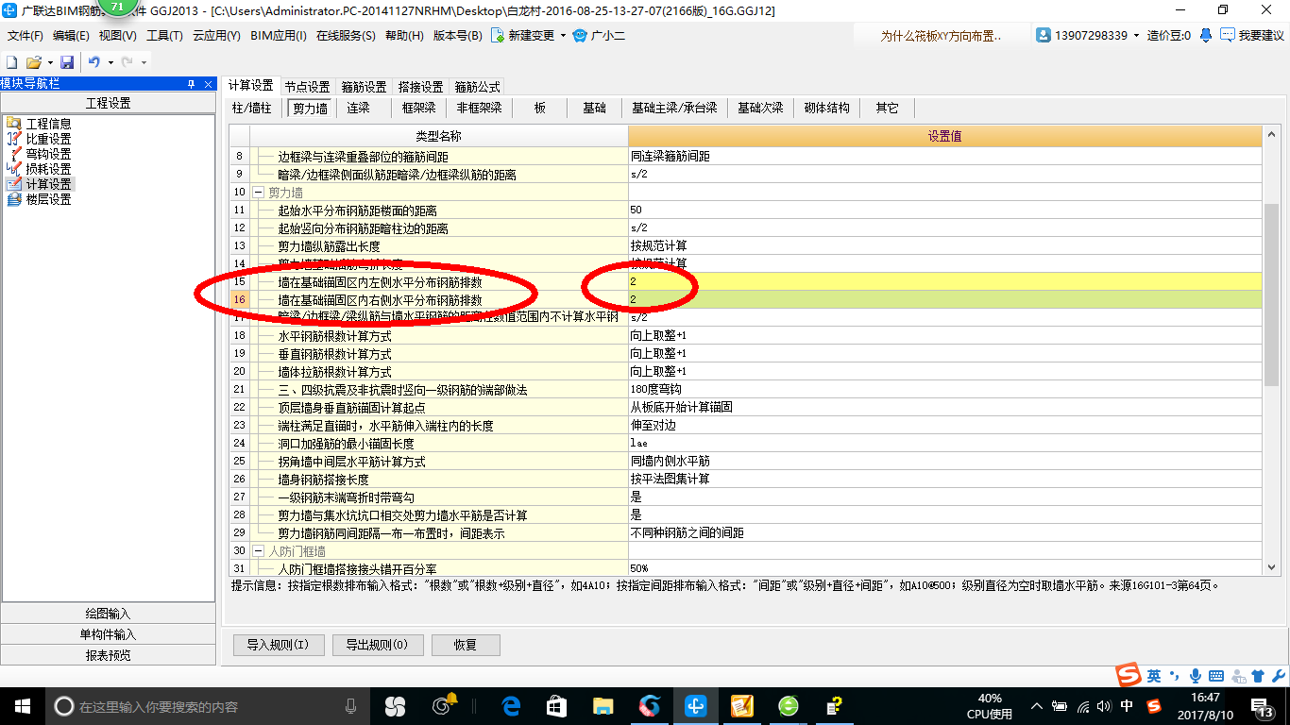The width and height of the screenshot is (1290, 725).
Task: Toggle the 英 language mode on Sogou bar
Action: 1154,676
